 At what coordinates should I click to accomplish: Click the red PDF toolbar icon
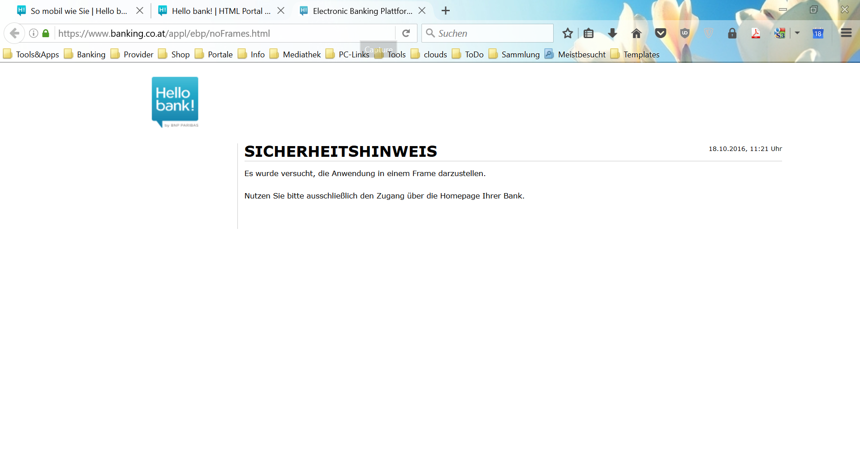pyautogui.click(x=756, y=33)
